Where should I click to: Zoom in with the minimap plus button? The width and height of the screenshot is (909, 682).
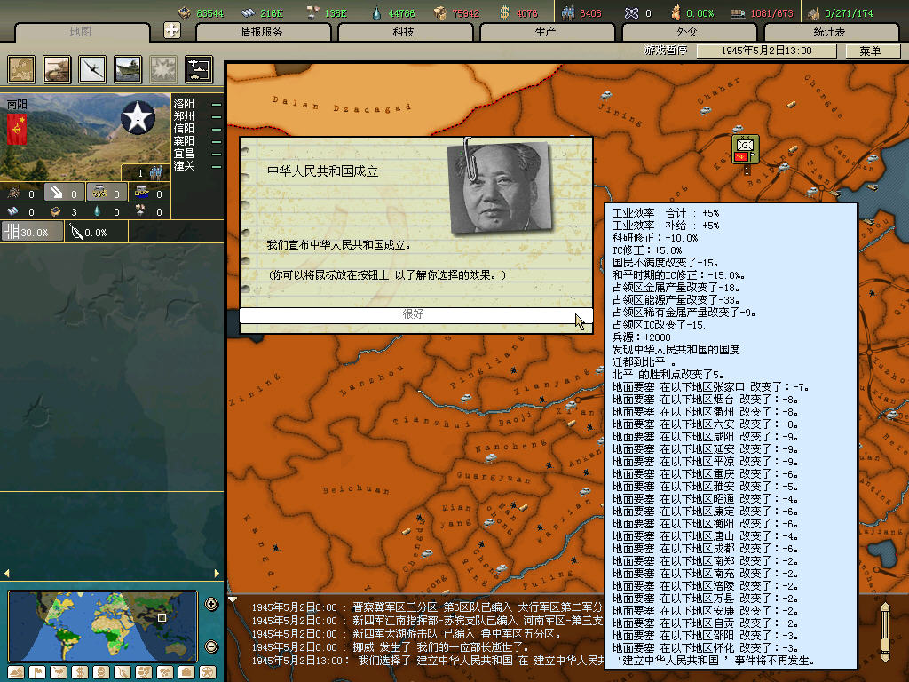click(211, 605)
